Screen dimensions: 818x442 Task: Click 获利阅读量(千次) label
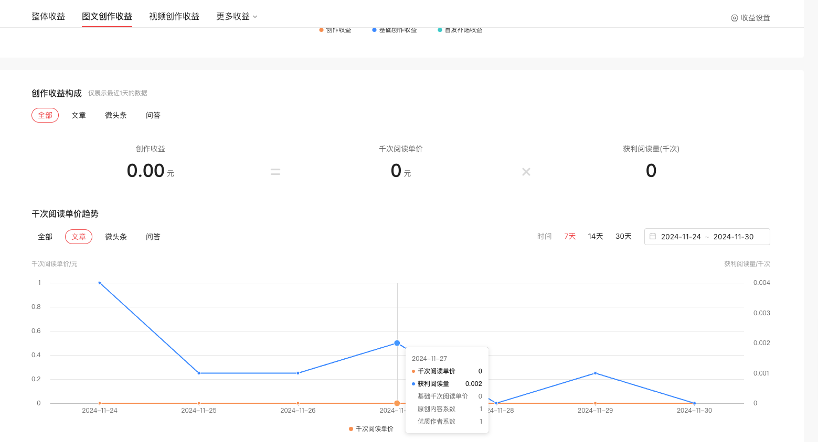coord(651,149)
